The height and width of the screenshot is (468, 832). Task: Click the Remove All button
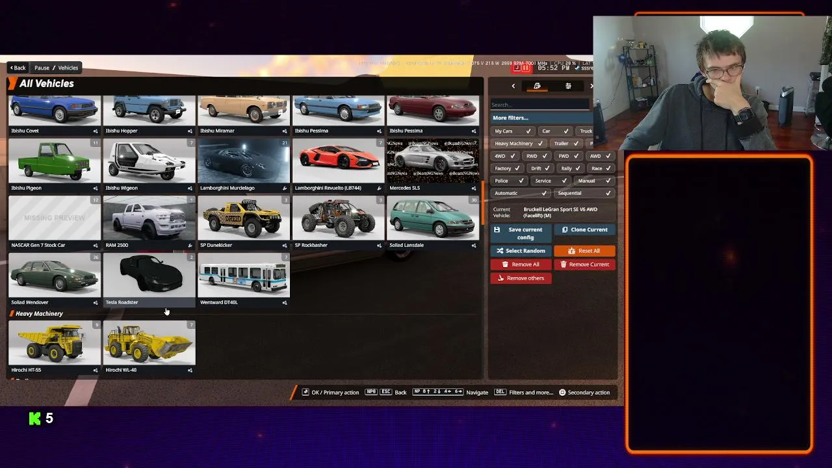click(x=521, y=265)
